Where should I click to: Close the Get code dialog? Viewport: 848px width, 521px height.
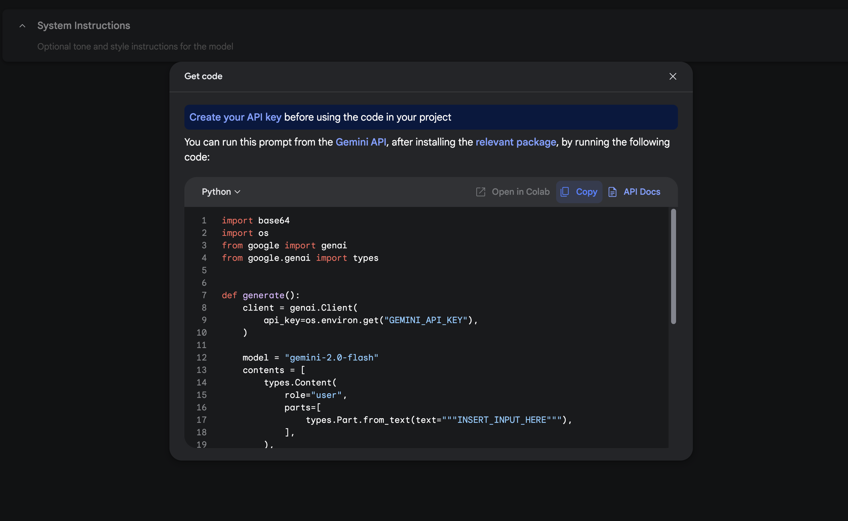click(673, 76)
